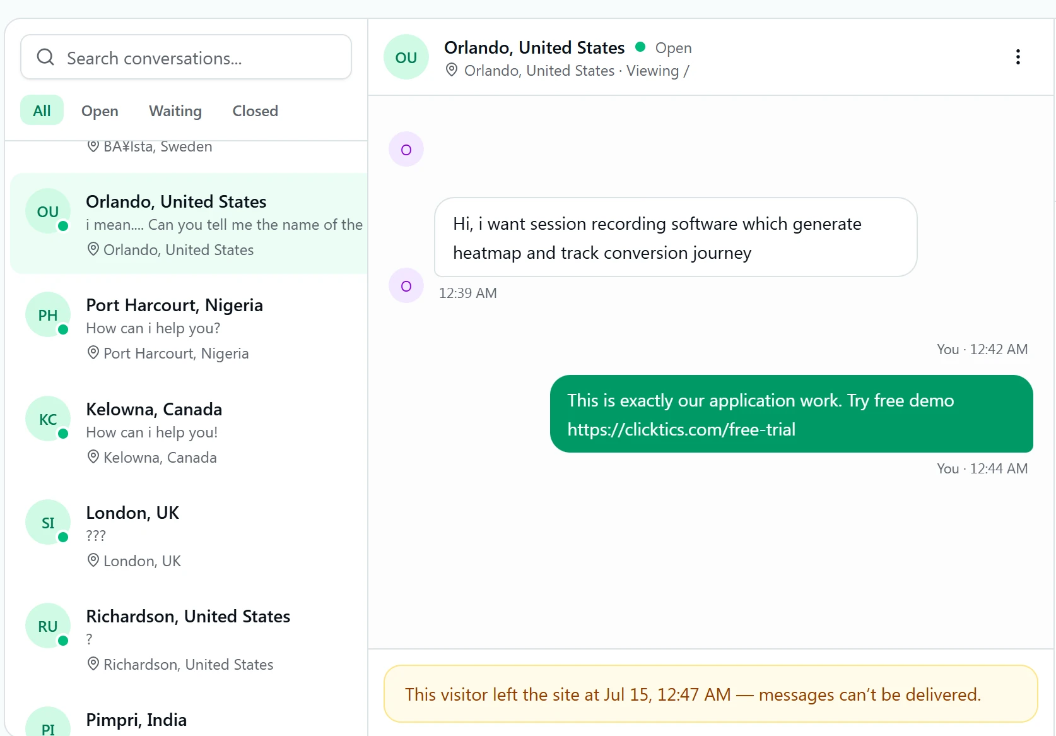Image resolution: width=1056 pixels, height=736 pixels.
Task: Click the visitor's session recording message bubble
Action: pos(676,237)
